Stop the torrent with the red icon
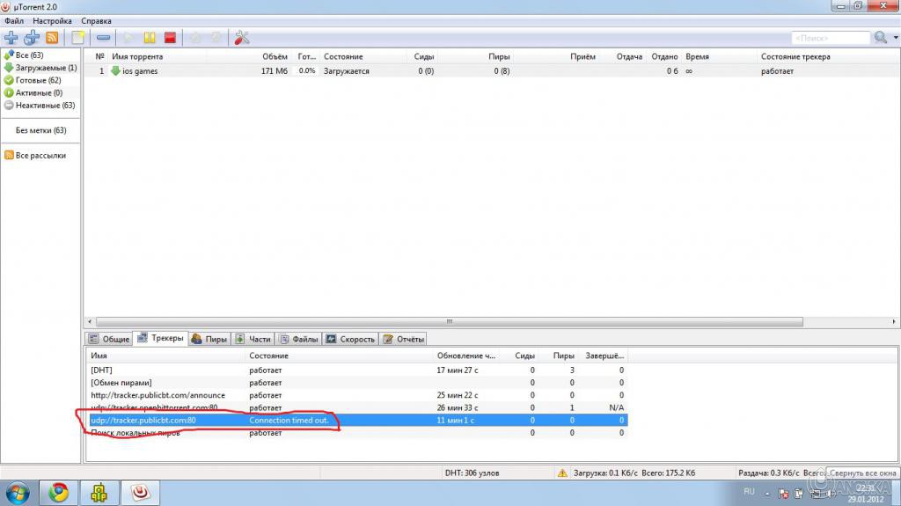The height and width of the screenshot is (506, 901). pos(171,38)
